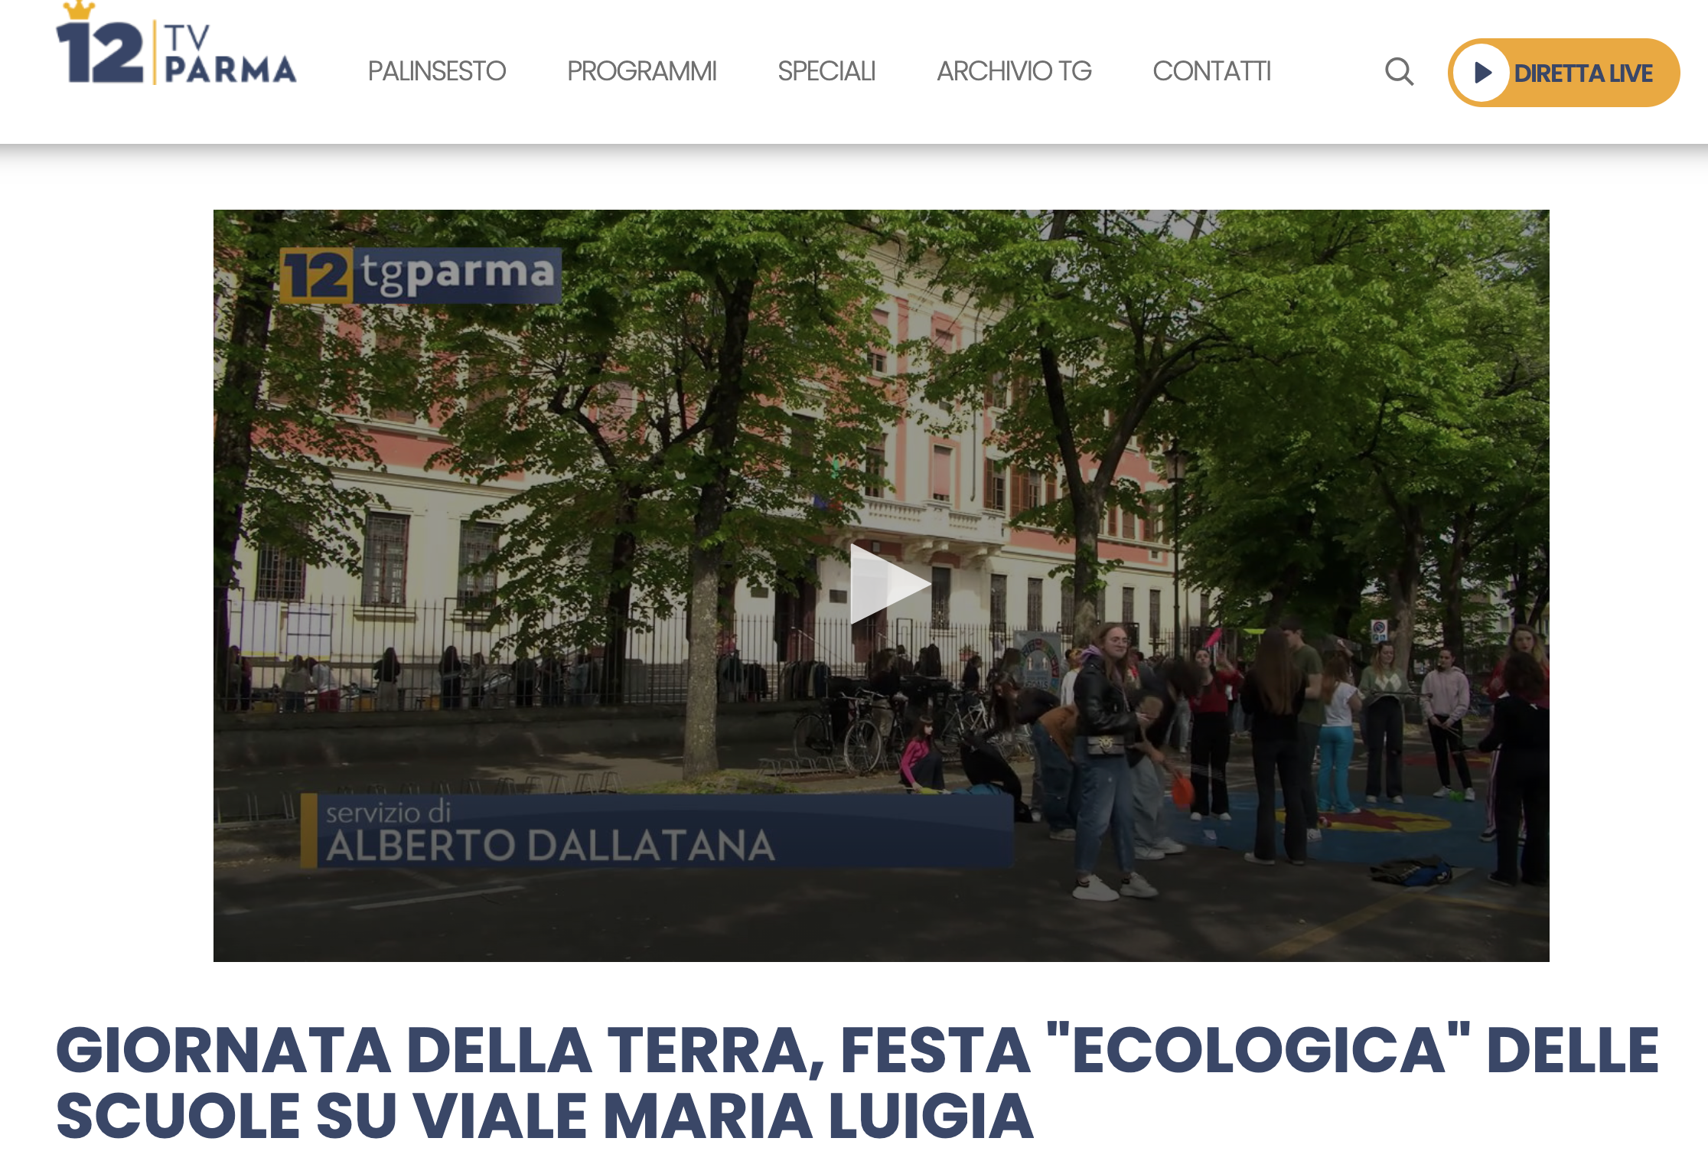Image resolution: width=1708 pixels, height=1174 pixels.
Task: Click the round play icon inside Diretta Live
Action: (1481, 73)
